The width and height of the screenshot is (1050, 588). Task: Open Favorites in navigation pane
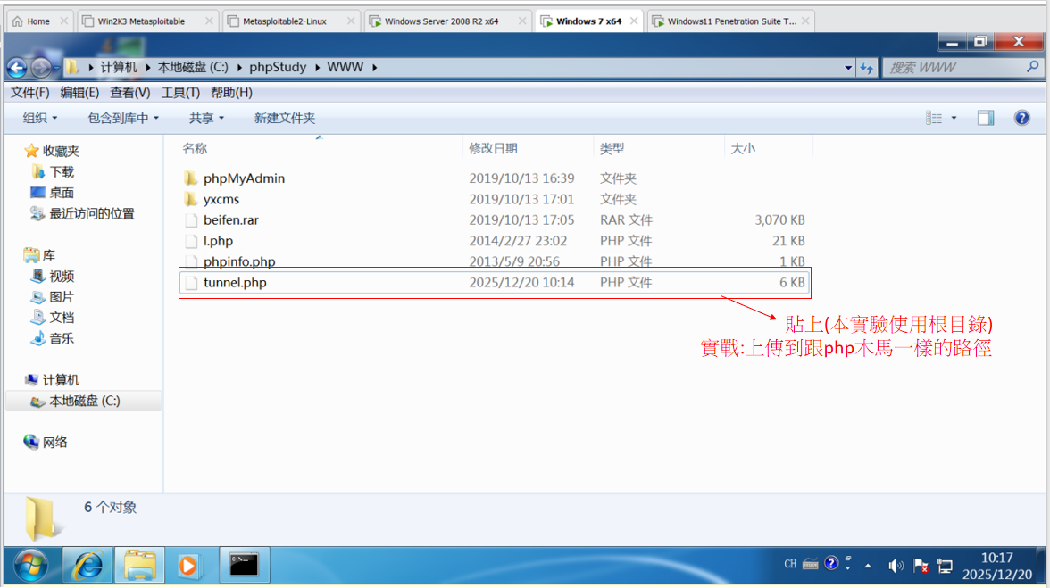(x=52, y=151)
